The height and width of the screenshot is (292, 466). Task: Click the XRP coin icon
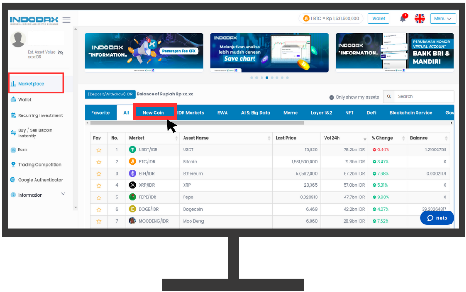[x=133, y=185]
